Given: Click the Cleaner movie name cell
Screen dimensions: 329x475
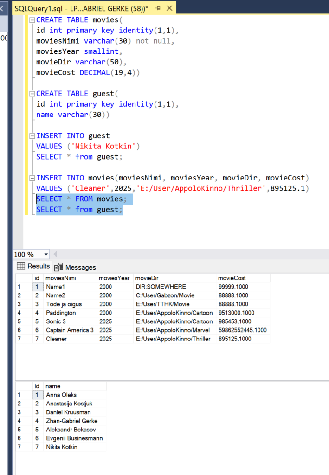Looking at the screenshot, I should (x=70, y=339).
